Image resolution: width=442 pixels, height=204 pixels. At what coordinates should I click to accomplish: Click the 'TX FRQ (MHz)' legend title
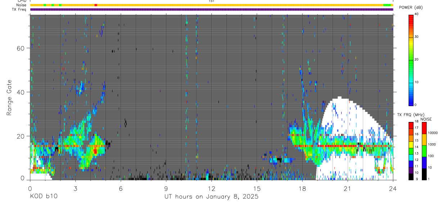[410, 114]
